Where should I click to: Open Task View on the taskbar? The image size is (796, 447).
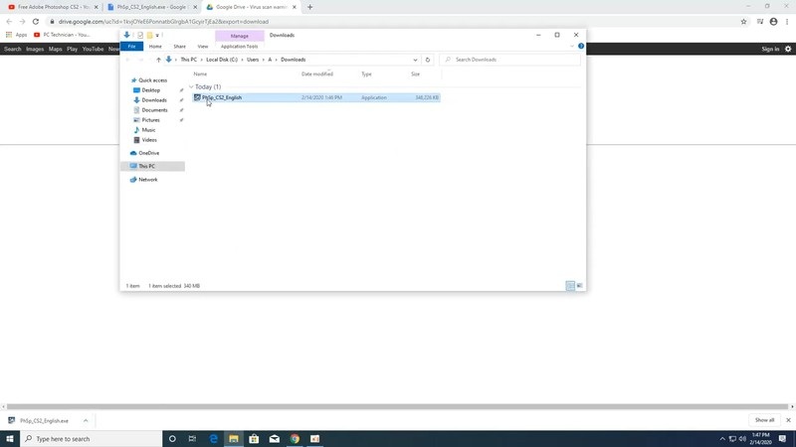[192, 438]
